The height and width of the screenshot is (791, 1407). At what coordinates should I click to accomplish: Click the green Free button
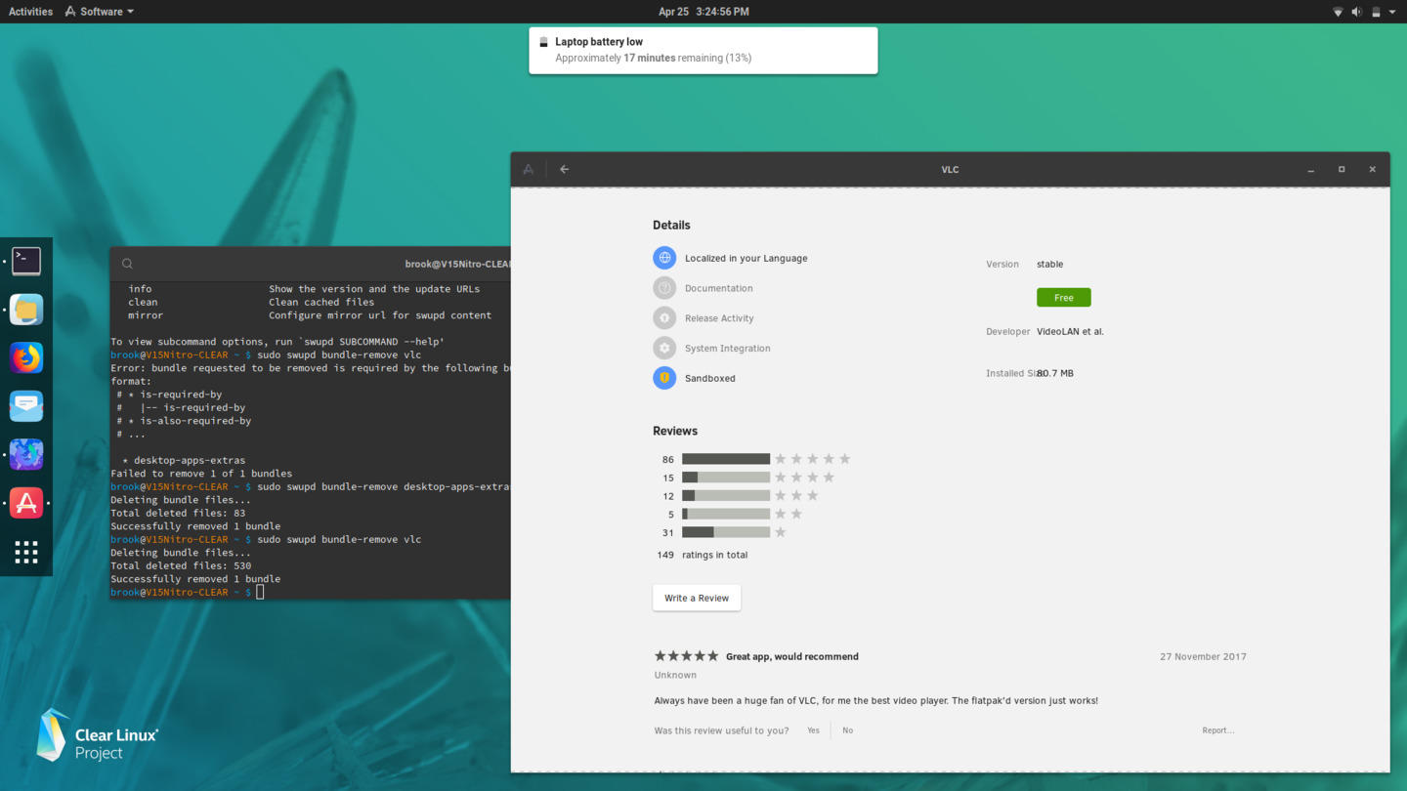coord(1063,297)
